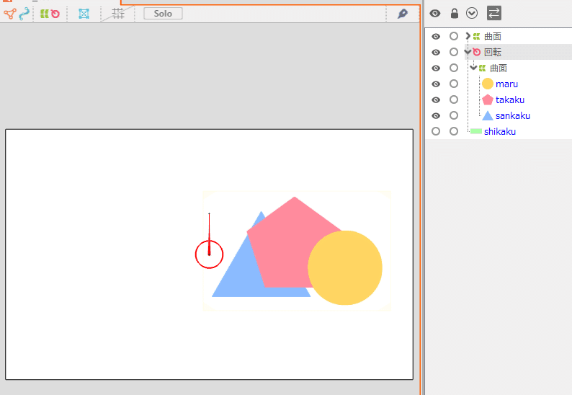
Task: Collapse the 回転 rotation deformer
Action: pos(468,52)
